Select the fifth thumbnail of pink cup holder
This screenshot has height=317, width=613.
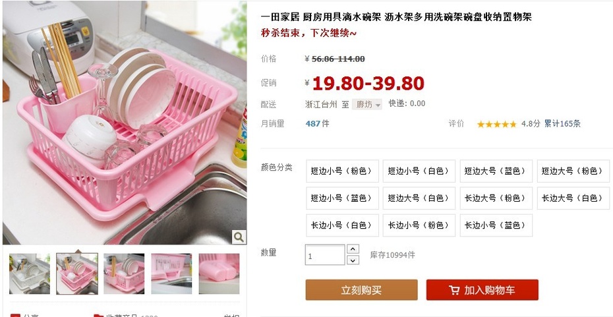click(219, 274)
